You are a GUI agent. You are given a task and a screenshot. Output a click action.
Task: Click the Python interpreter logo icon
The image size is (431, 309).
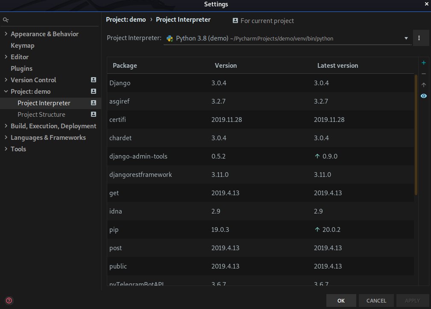(x=170, y=38)
